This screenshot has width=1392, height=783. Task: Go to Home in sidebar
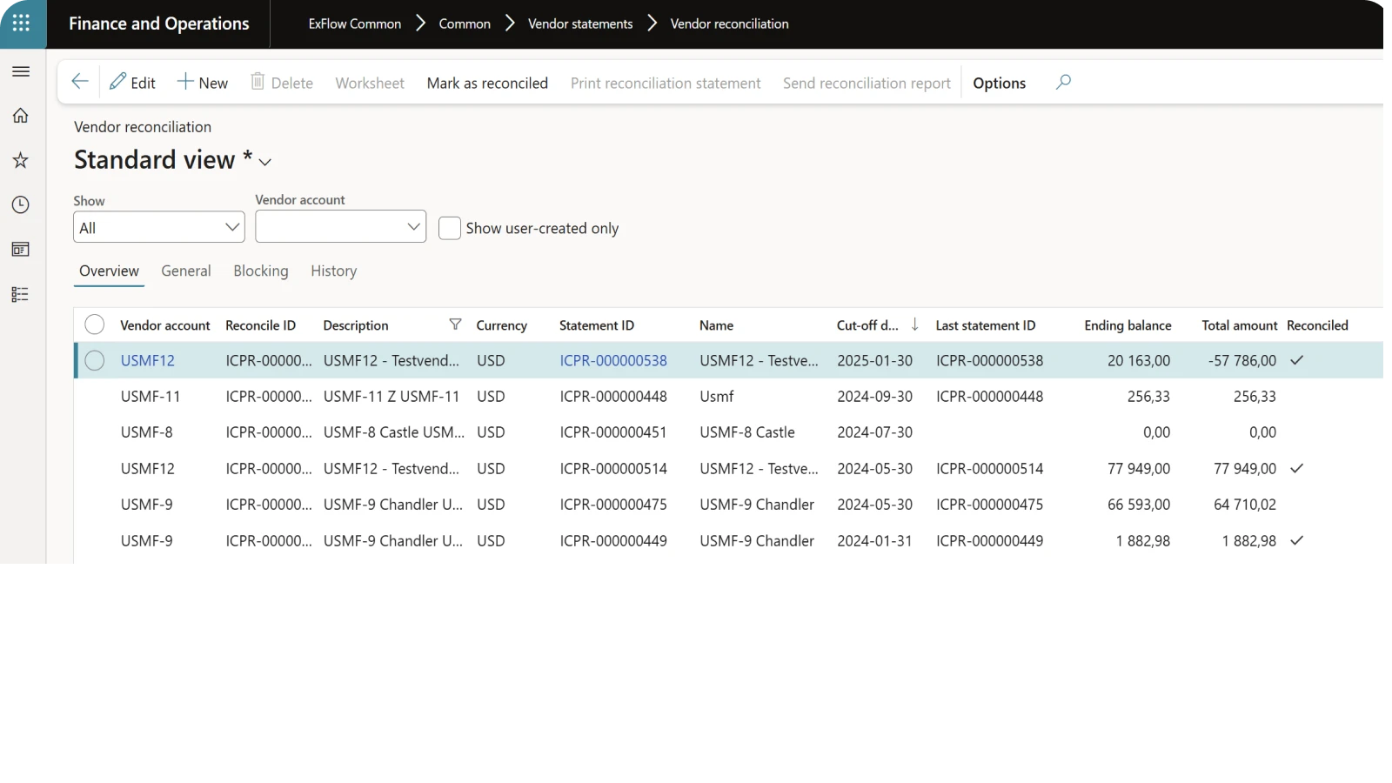pos(21,116)
